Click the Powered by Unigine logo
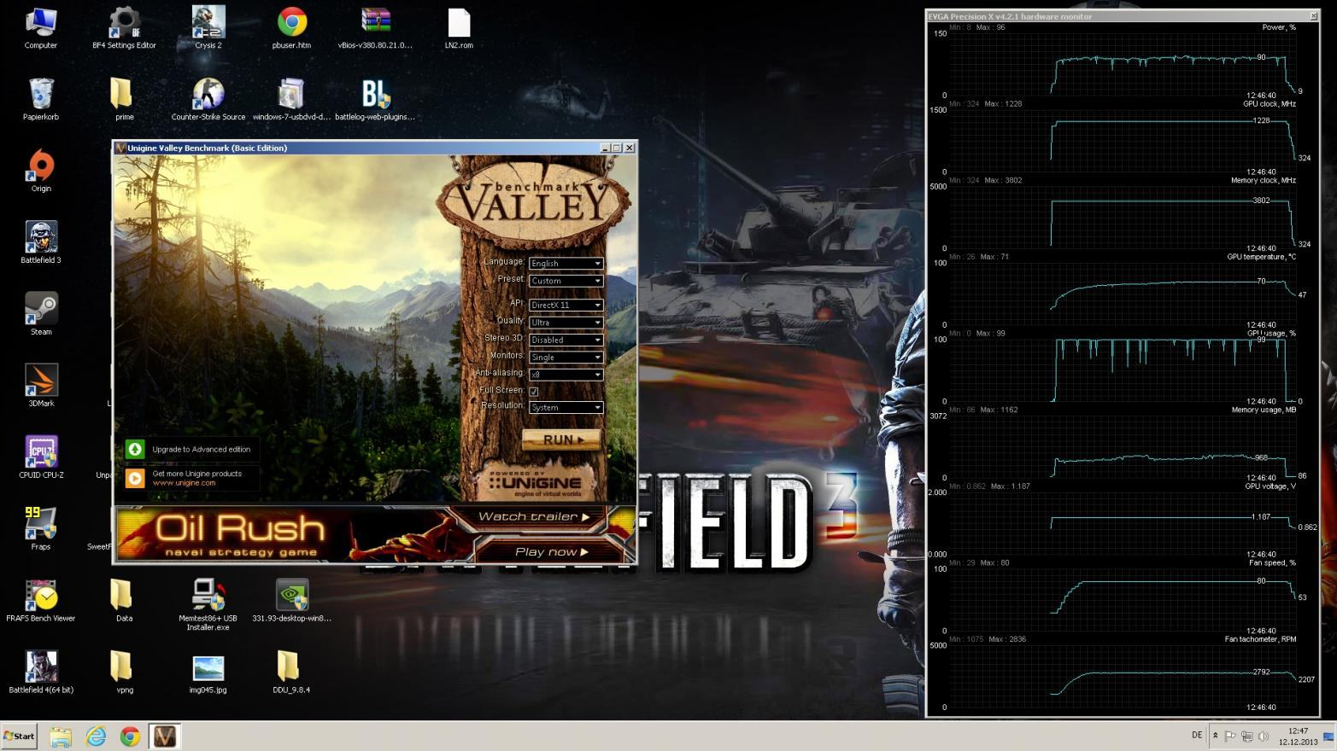Screen dimensions: 1337x751 535,483
